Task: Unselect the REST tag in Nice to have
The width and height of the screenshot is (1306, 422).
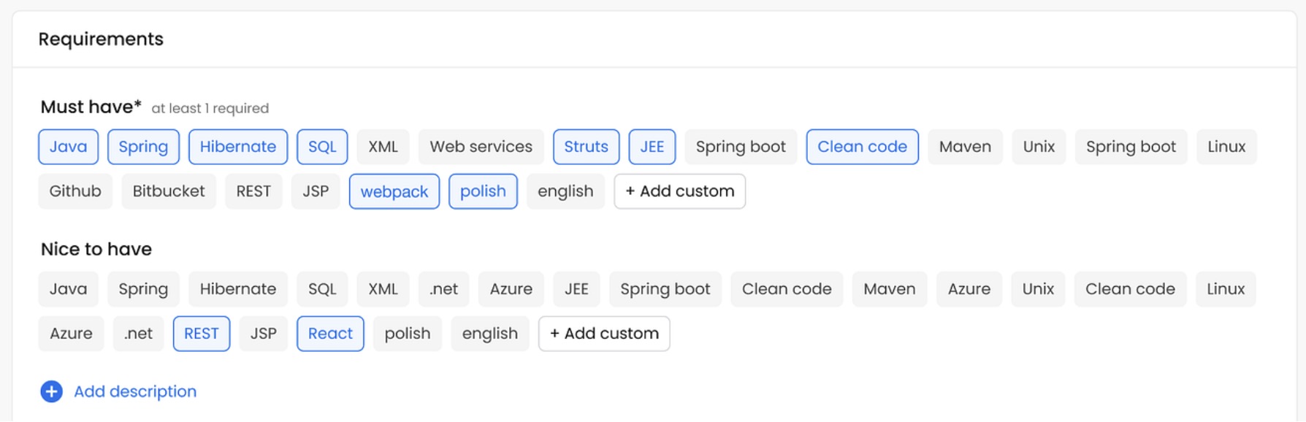Action: point(201,334)
